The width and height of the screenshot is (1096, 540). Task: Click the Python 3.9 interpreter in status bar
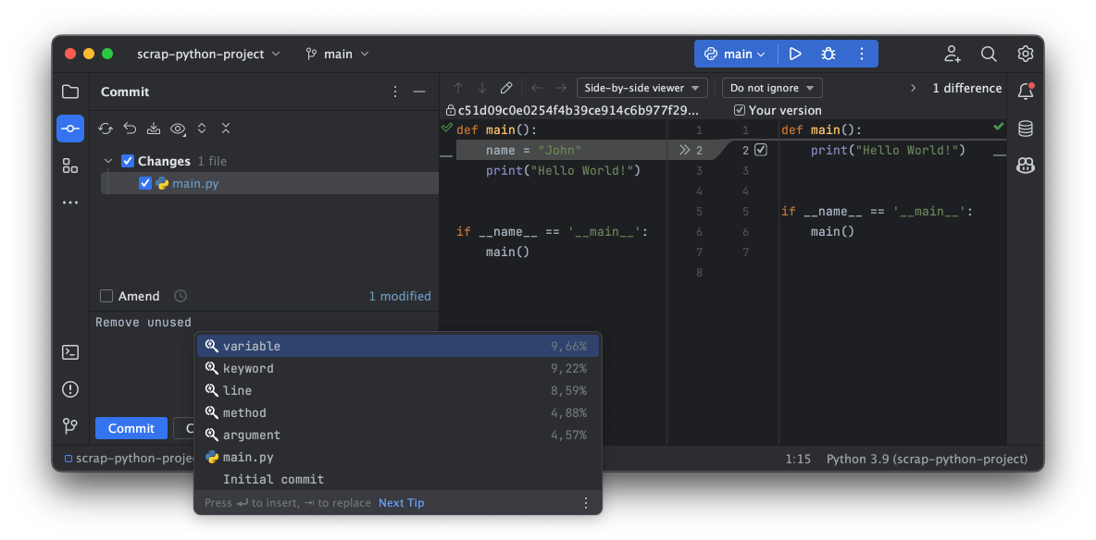tap(926, 459)
